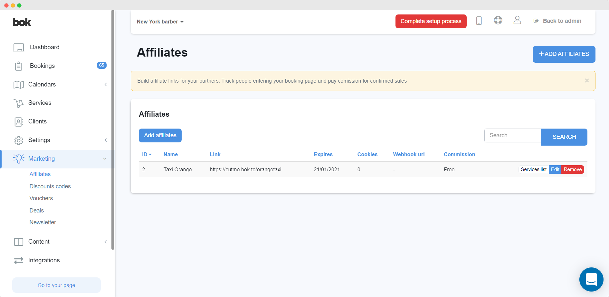609x297 pixels.
Task: Sort by Link column header
Action: tap(215, 154)
